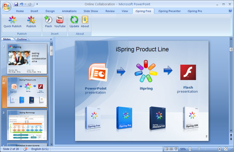Undo the last action

coord(22,4)
